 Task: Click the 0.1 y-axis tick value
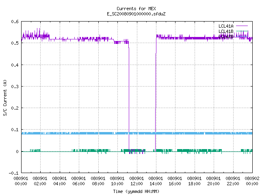(15, 130)
